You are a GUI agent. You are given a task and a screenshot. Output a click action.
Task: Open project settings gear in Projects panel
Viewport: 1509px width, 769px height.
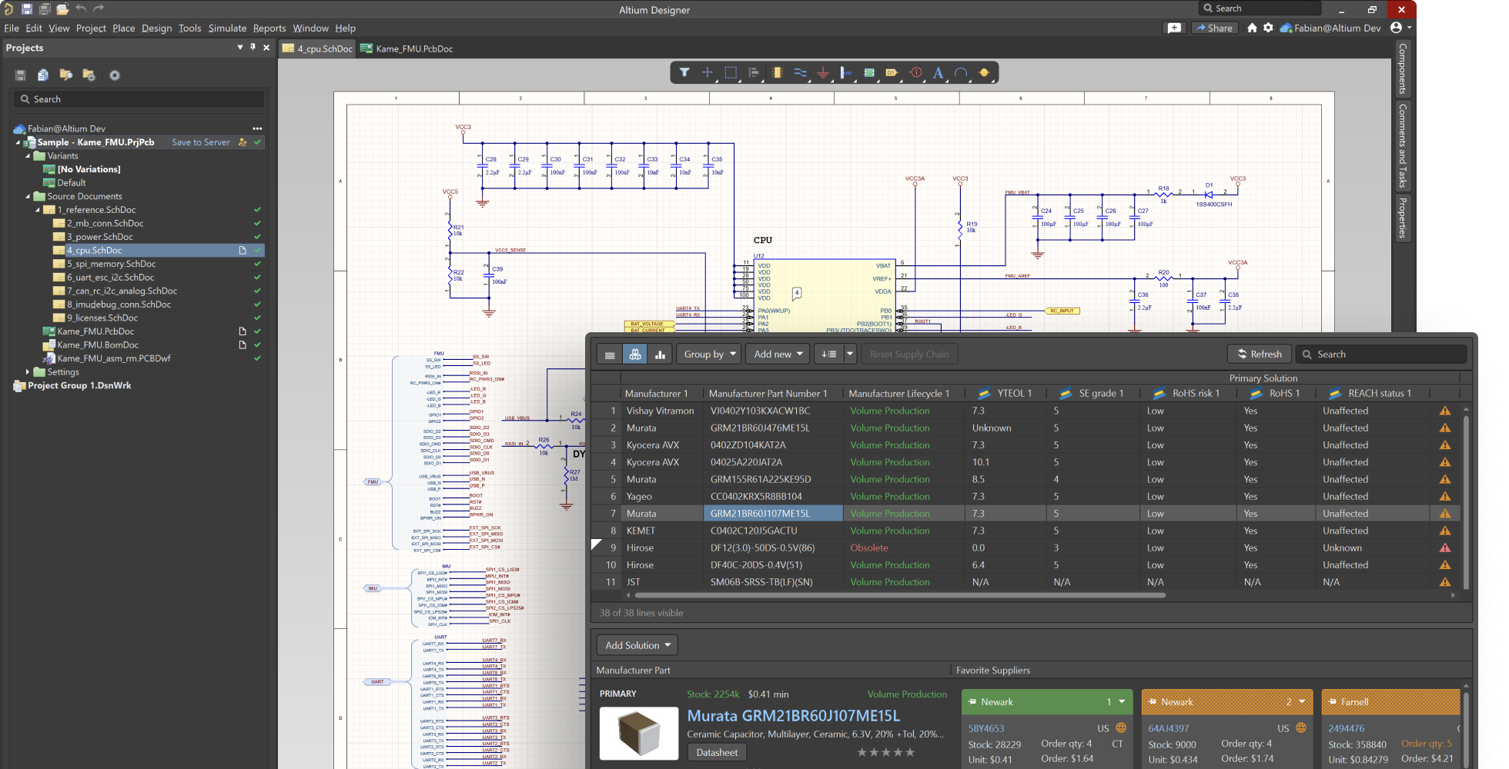pyautogui.click(x=115, y=75)
